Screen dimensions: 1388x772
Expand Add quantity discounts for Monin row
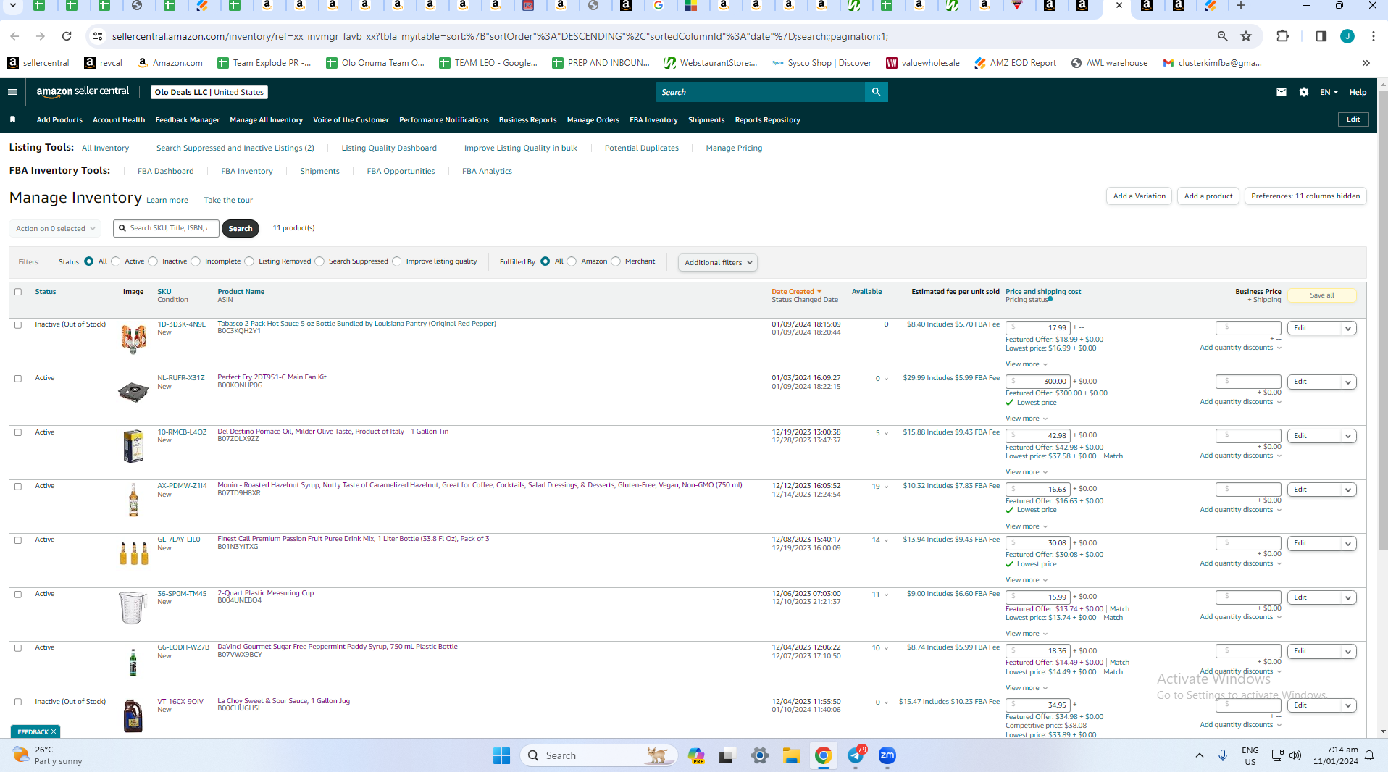[x=1240, y=510]
